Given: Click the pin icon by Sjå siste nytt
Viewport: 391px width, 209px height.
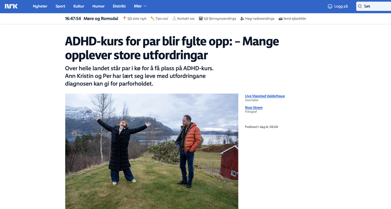Looking at the screenshot, I should (x=124, y=18).
